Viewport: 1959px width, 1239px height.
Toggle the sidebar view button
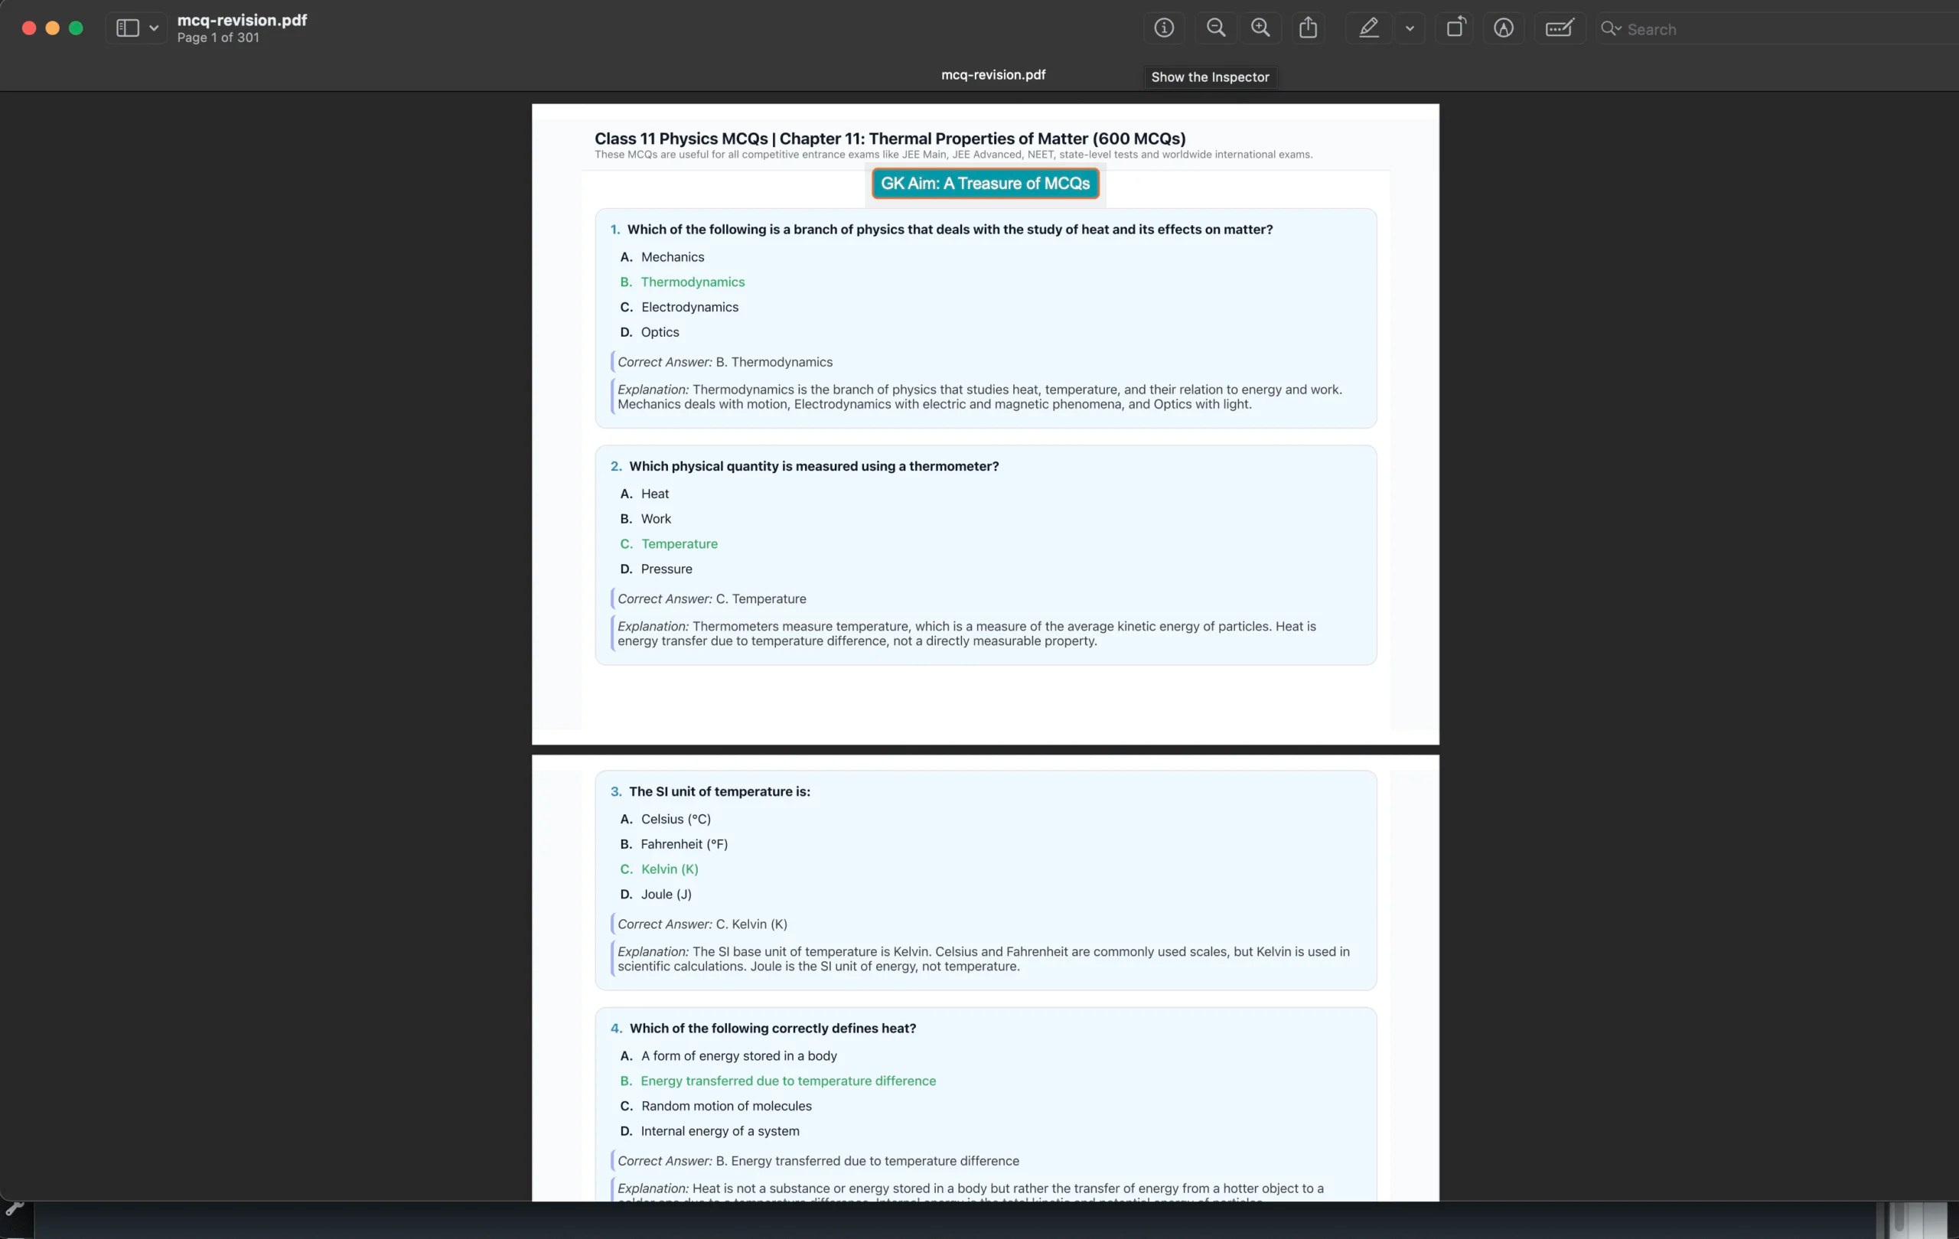tap(128, 28)
